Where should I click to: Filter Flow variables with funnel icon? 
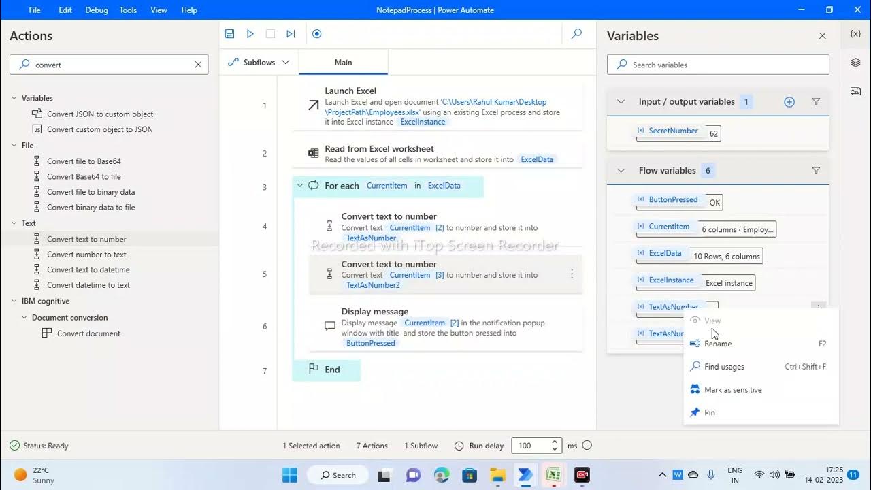point(816,171)
